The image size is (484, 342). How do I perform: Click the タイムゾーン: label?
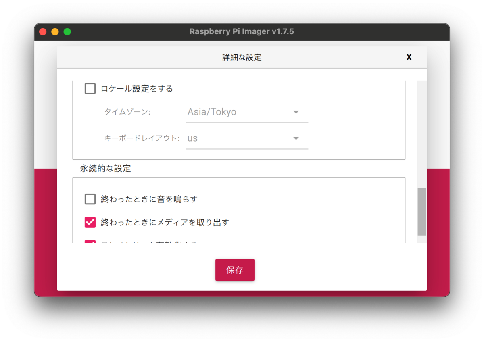tap(127, 112)
